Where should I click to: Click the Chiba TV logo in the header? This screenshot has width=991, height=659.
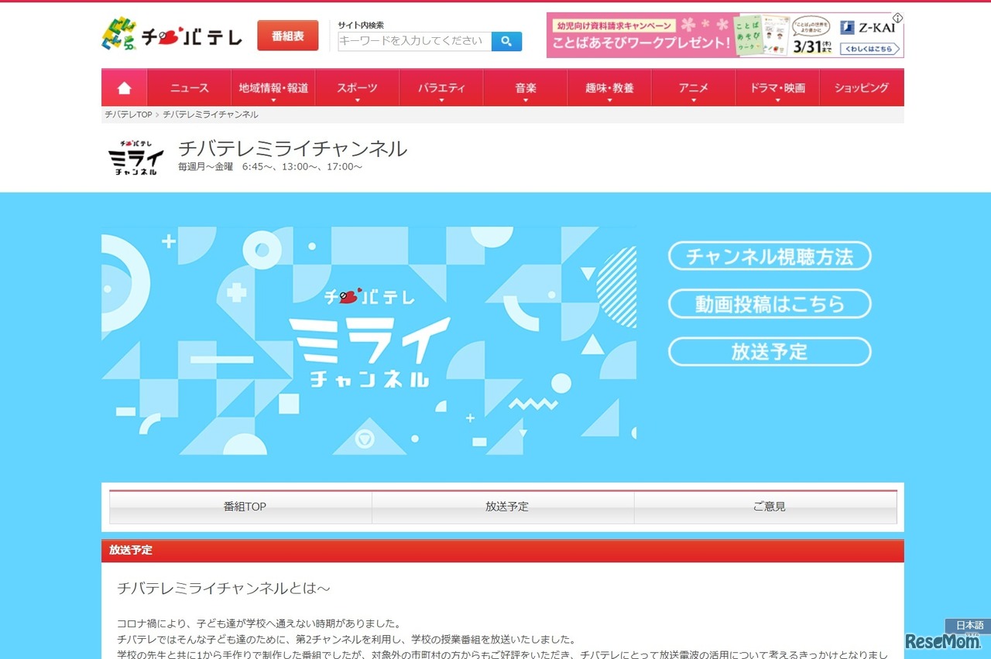(x=171, y=35)
